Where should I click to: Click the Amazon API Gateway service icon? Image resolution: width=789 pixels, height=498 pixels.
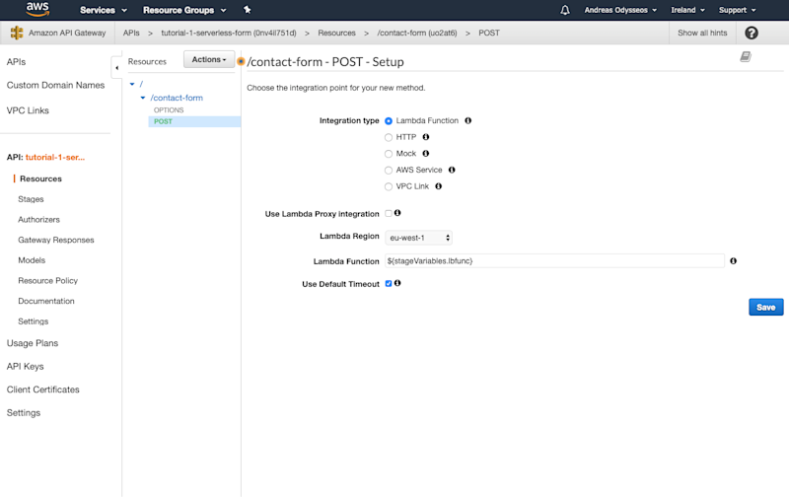point(17,33)
